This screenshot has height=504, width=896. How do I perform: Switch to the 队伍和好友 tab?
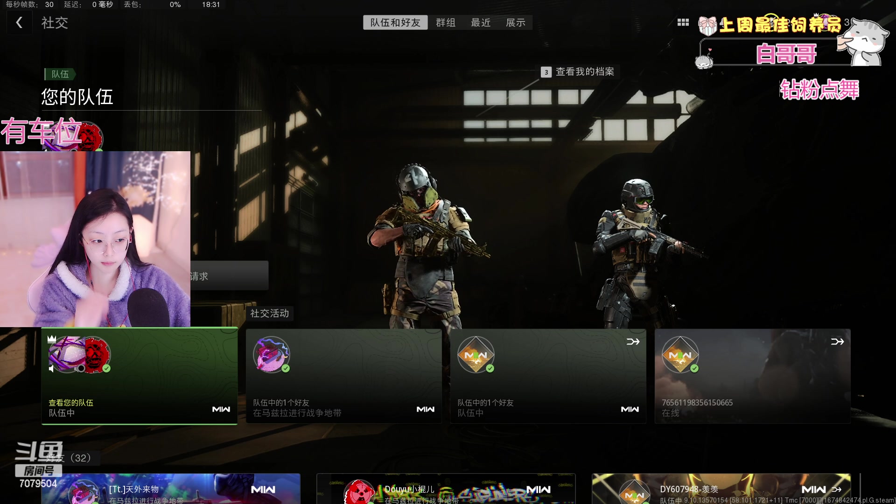pos(395,22)
